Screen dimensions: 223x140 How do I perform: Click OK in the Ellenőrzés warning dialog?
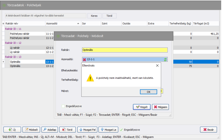click(x=149, y=92)
